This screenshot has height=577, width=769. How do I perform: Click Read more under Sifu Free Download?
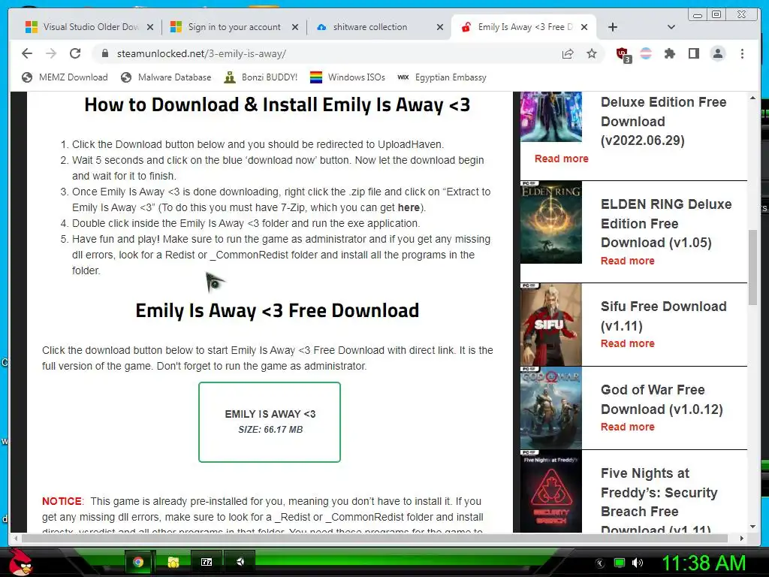(628, 343)
